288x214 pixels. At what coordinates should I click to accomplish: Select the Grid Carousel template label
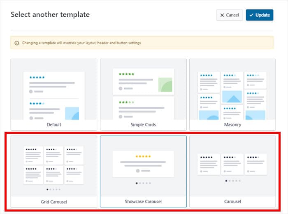[54, 202]
